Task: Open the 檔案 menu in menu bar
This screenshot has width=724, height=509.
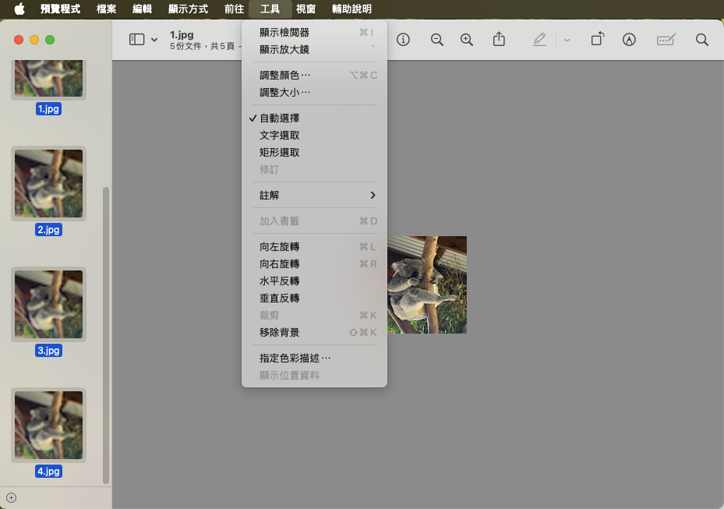Action: (x=106, y=9)
